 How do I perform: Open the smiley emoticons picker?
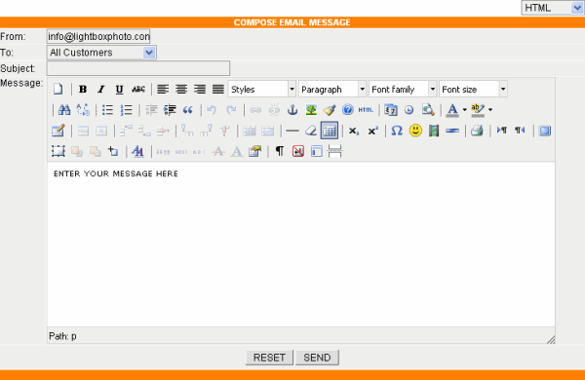tap(415, 131)
